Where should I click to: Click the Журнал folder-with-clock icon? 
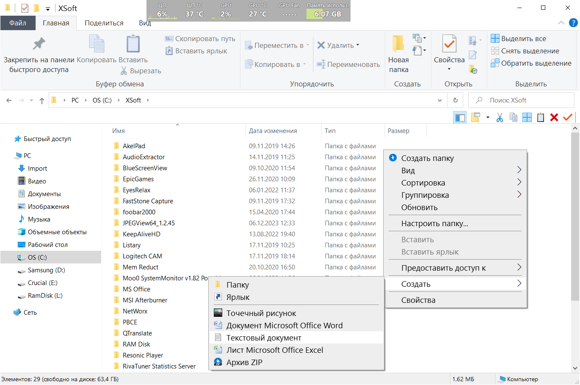point(473,69)
